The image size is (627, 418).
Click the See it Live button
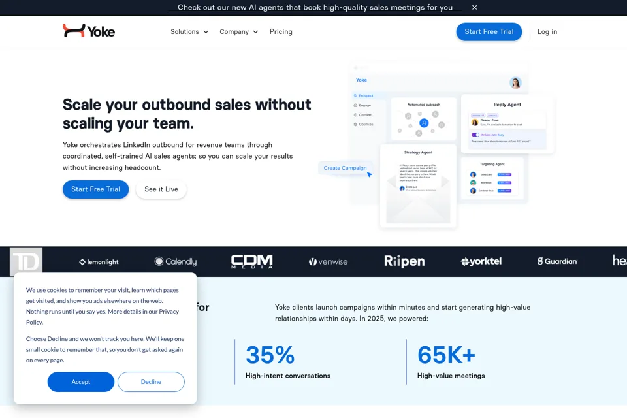[x=161, y=189]
